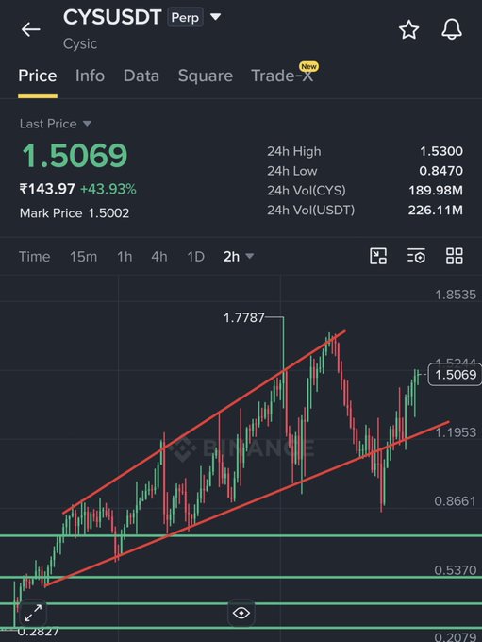482x642 pixels.
Task: Expand the 2h interval dropdown
Action: [x=250, y=256]
